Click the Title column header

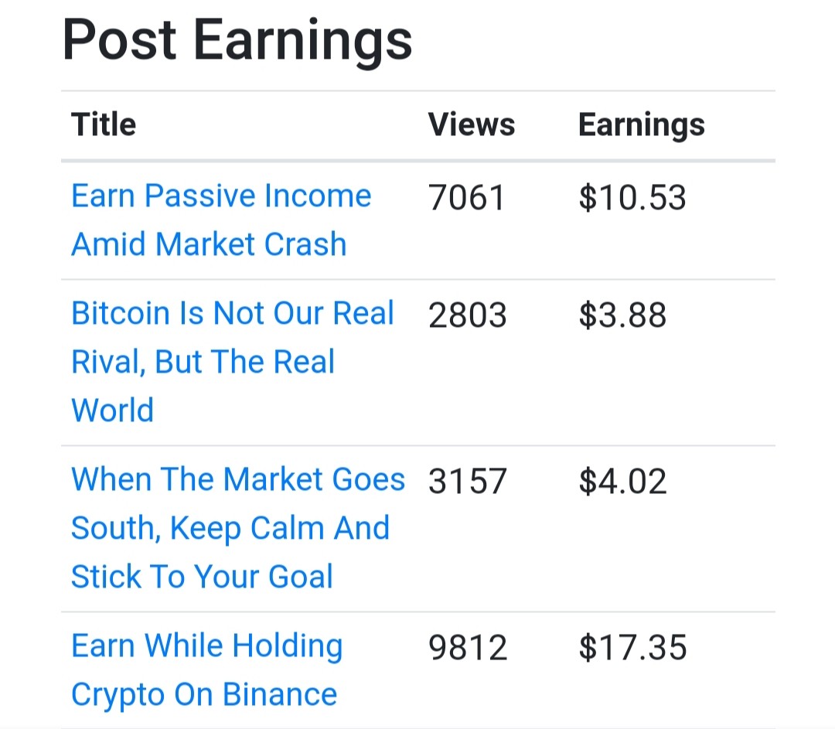tap(104, 124)
